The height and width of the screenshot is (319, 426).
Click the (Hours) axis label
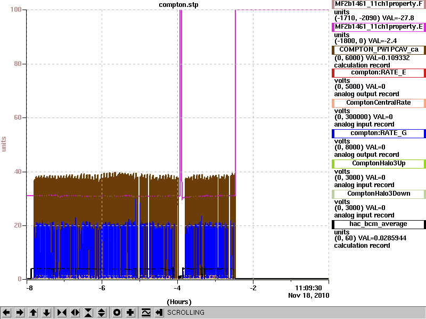click(x=179, y=302)
